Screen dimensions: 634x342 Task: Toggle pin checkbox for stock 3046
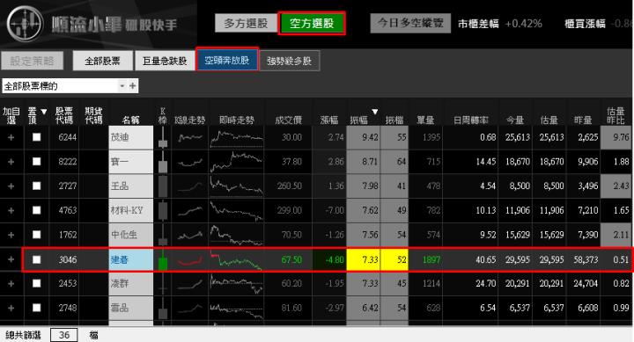pos(36,259)
